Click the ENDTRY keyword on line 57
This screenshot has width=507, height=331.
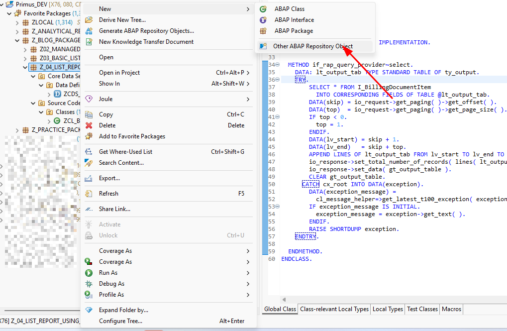(x=305, y=236)
